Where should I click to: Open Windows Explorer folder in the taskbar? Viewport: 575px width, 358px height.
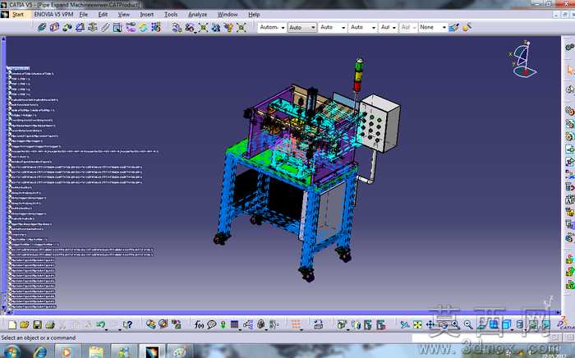(x=96, y=351)
